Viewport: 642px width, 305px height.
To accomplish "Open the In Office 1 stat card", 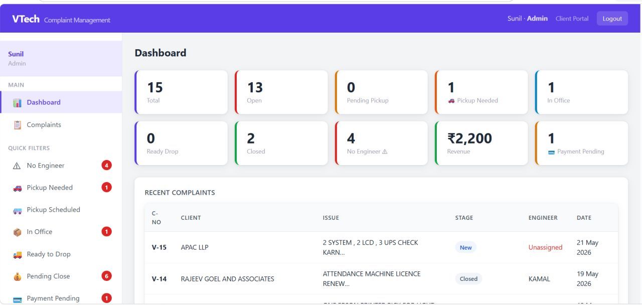I will coord(581,92).
